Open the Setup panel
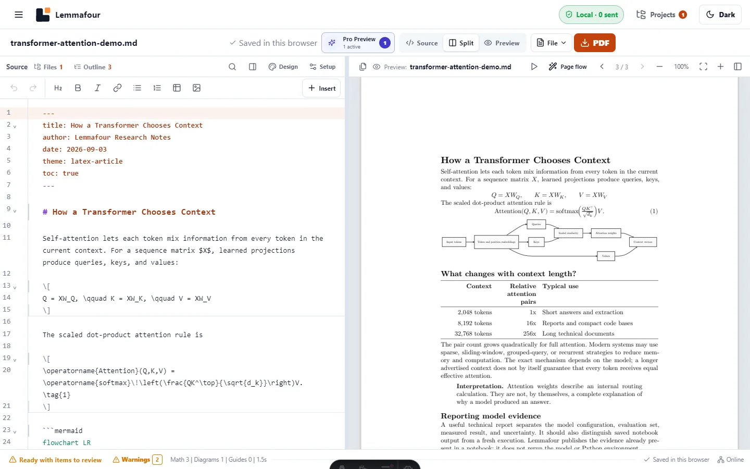This screenshot has width=750, height=469. pos(322,67)
